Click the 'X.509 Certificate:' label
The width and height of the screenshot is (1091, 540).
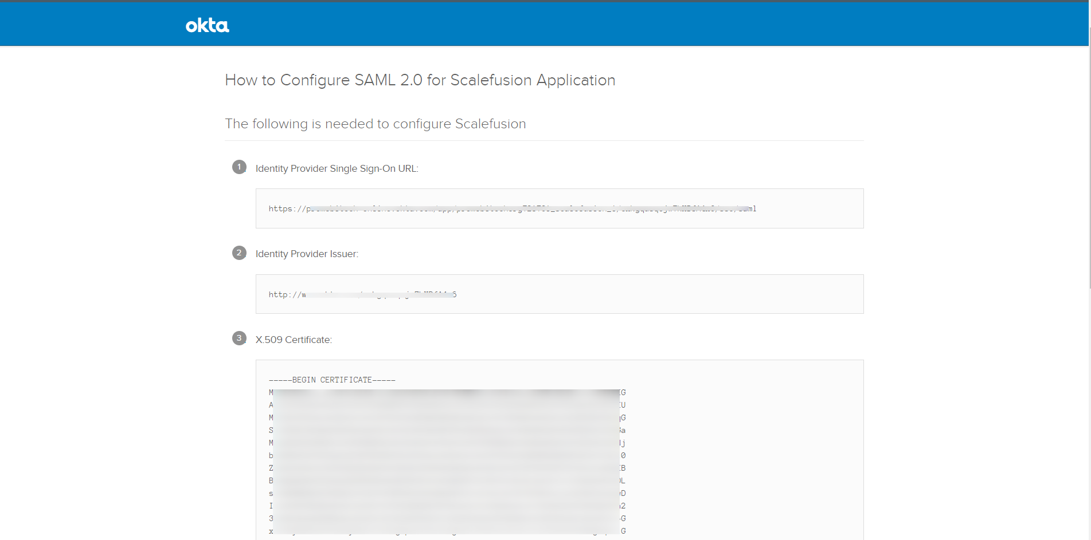[294, 340]
